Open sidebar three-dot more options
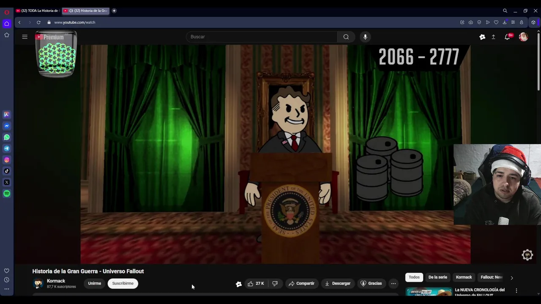The width and height of the screenshot is (541, 304). point(7,289)
